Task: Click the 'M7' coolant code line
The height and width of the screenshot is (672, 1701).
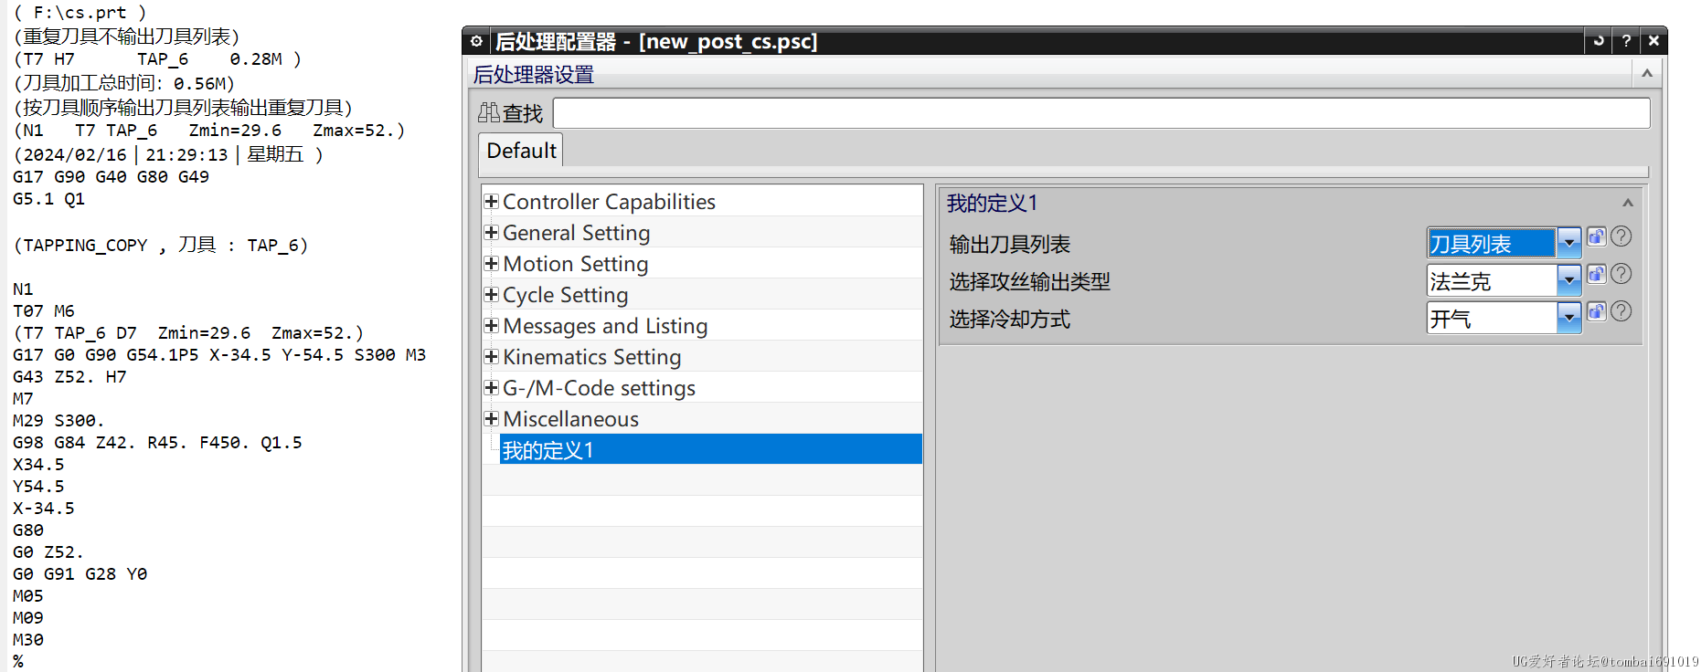Action: click(23, 398)
